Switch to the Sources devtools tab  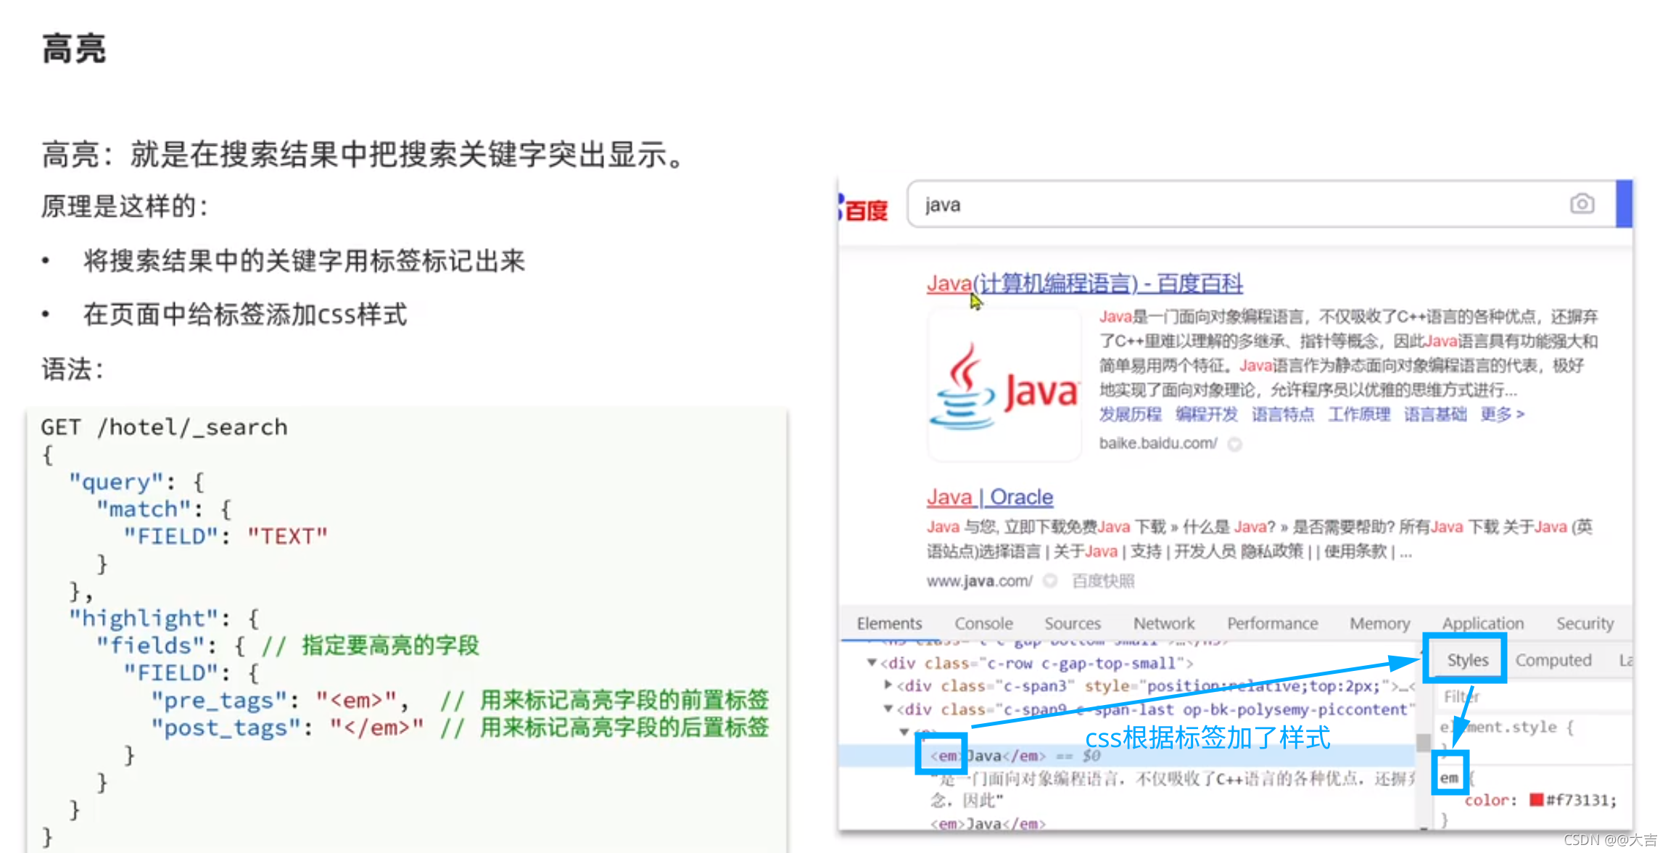click(x=1072, y=623)
